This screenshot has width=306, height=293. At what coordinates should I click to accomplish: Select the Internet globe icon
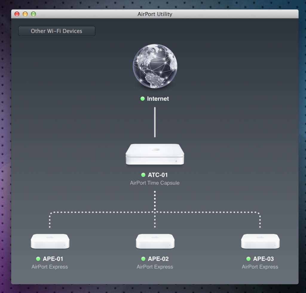(x=155, y=66)
